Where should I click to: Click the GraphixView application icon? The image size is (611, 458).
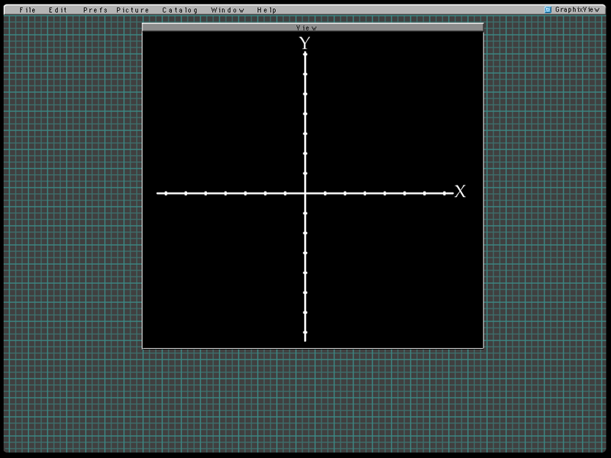[548, 10]
